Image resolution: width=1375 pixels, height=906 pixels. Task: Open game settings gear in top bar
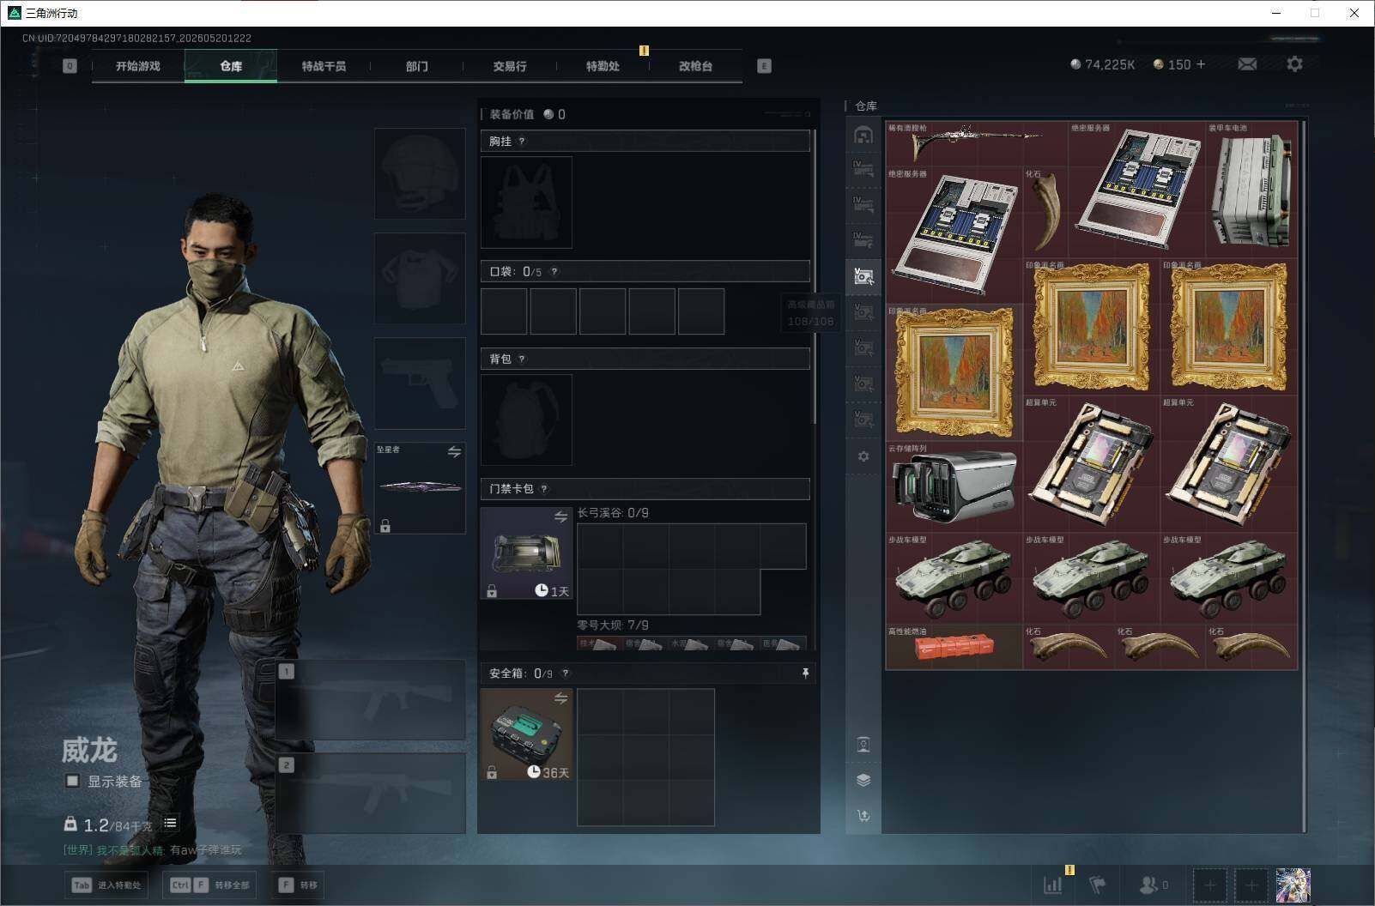(x=1294, y=64)
